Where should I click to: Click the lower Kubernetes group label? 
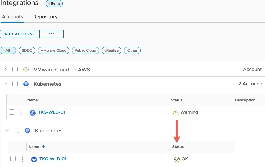tap(49, 130)
